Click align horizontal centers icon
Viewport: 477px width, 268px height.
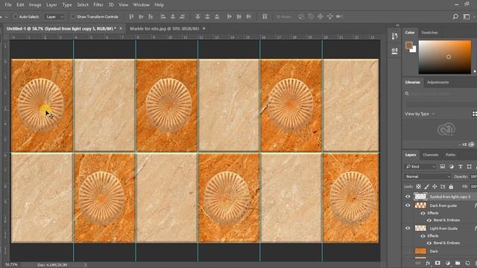click(x=173, y=16)
